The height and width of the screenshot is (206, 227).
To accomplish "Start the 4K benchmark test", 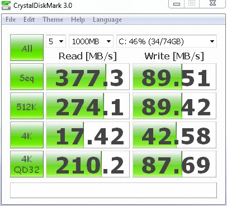I will pos(27,135).
